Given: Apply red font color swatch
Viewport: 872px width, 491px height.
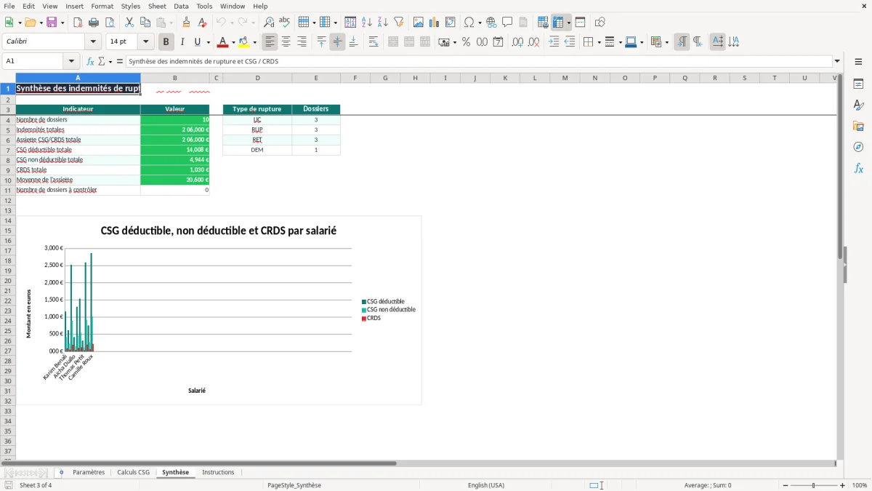Looking at the screenshot, I should tap(224, 42).
